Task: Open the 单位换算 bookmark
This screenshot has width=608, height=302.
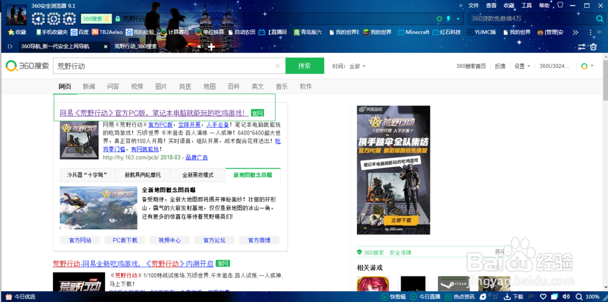Action: pyautogui.click(x=210, y=32)
